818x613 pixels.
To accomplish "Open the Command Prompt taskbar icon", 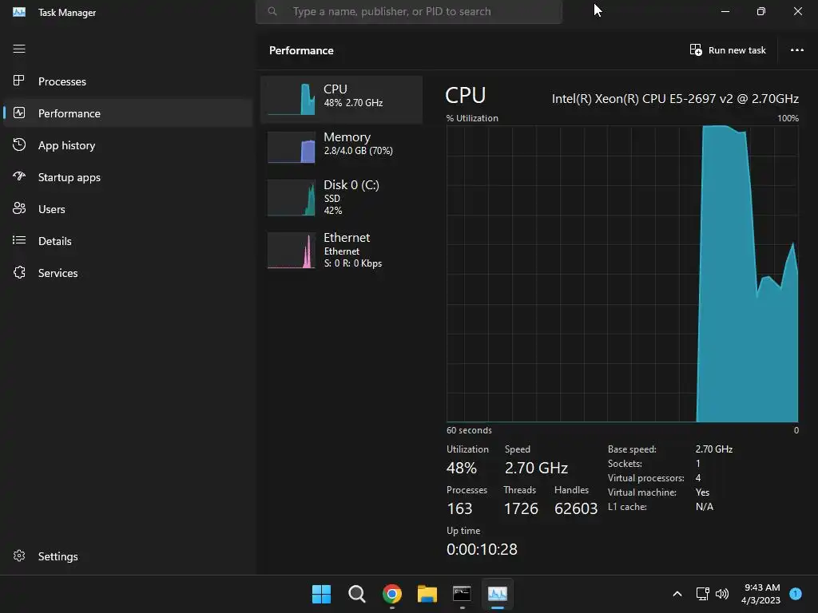I will [x=462, y=594].
